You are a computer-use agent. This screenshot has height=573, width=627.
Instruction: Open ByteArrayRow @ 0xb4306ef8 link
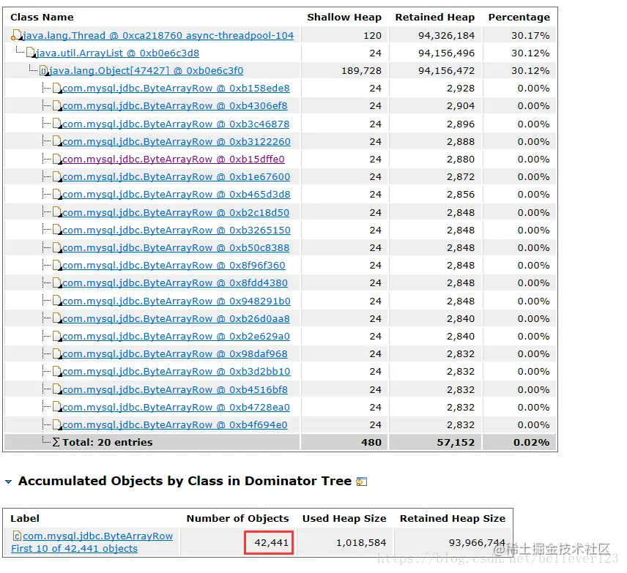[x=175, y=106]
